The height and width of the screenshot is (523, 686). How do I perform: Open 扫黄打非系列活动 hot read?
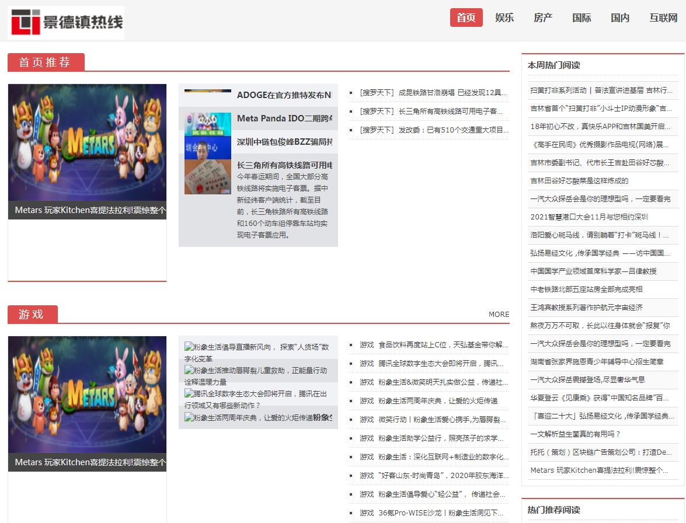601,90
